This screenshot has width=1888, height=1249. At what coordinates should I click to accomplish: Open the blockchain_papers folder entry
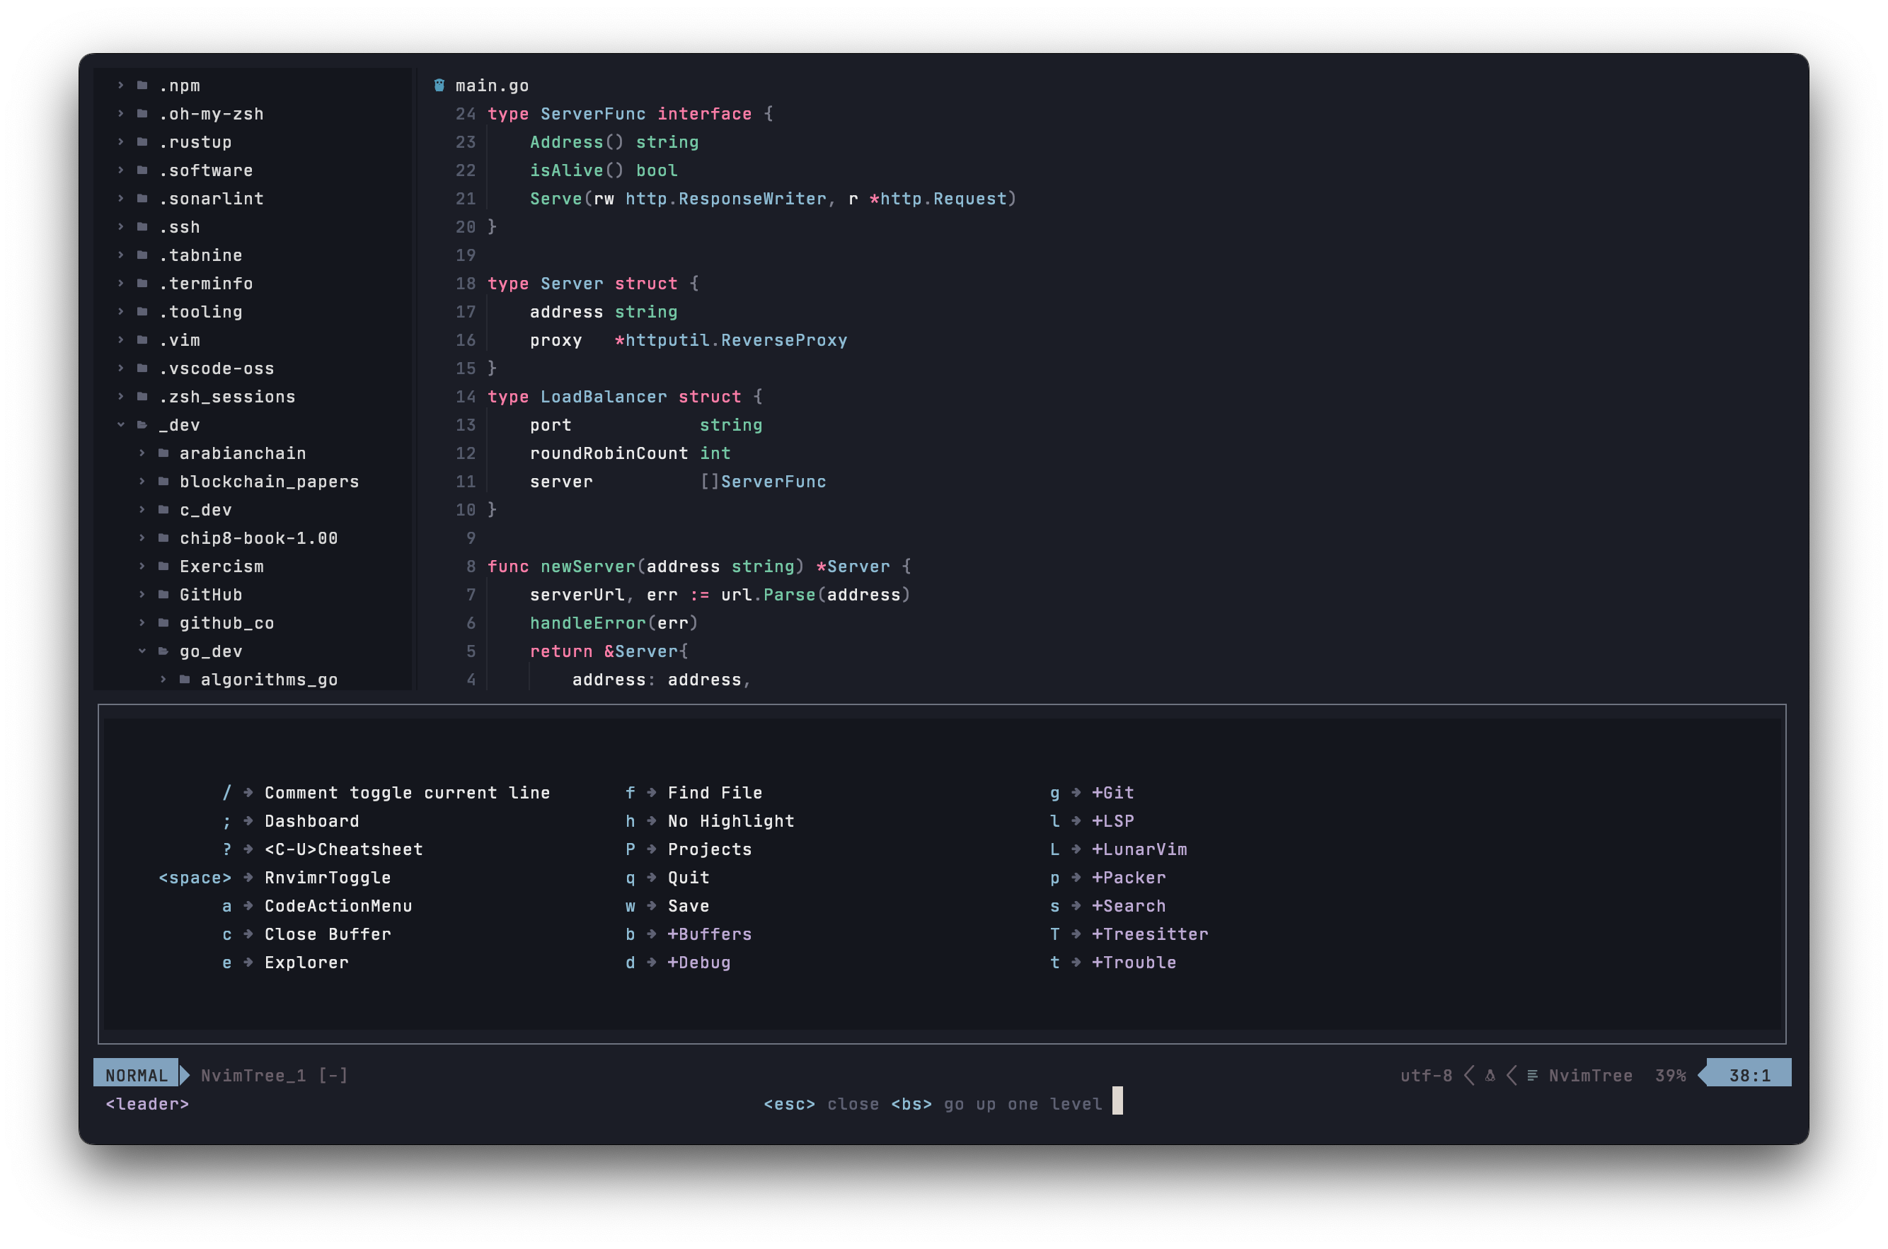(x=269, y=481)
